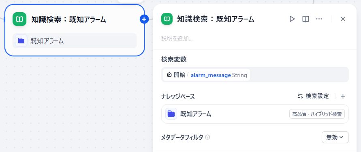Add a knowledge base with the plus icon

[x=343, y=96]
